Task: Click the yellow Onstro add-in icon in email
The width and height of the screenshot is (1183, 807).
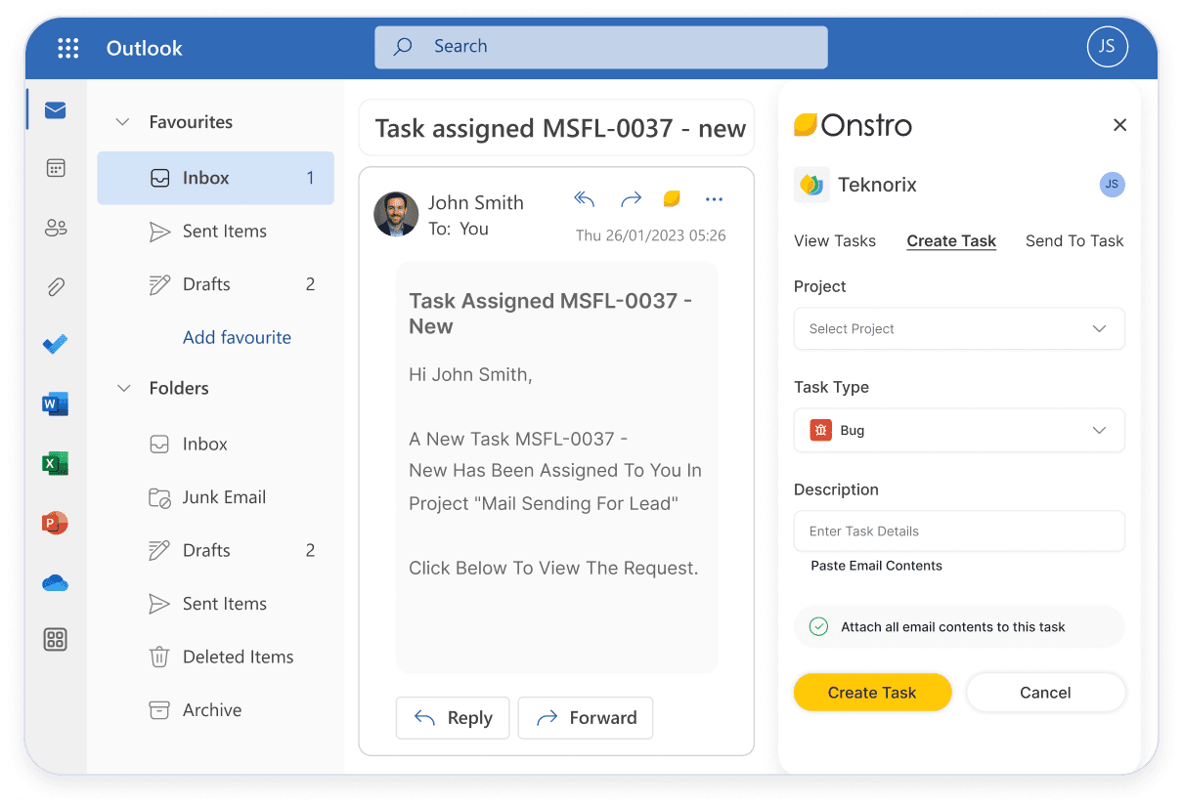Action: (x=672, y=198)
